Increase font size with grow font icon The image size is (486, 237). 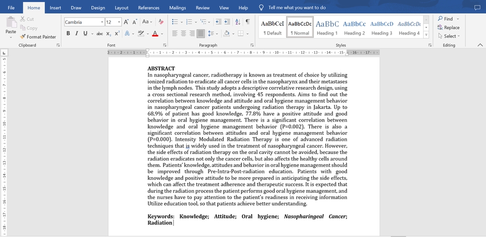click(x=126, y=22)
